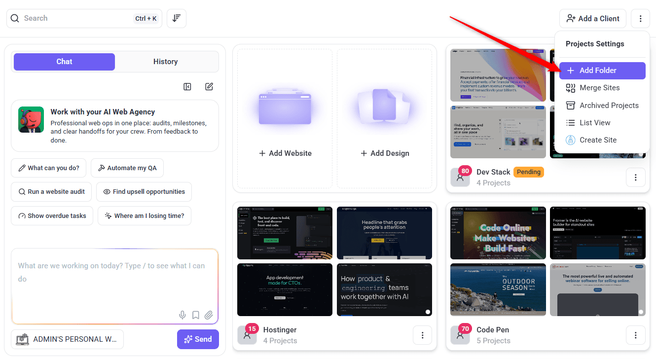Click the Dev Stack client name
The image size is (656, 359).
click(x=493, y=172)
